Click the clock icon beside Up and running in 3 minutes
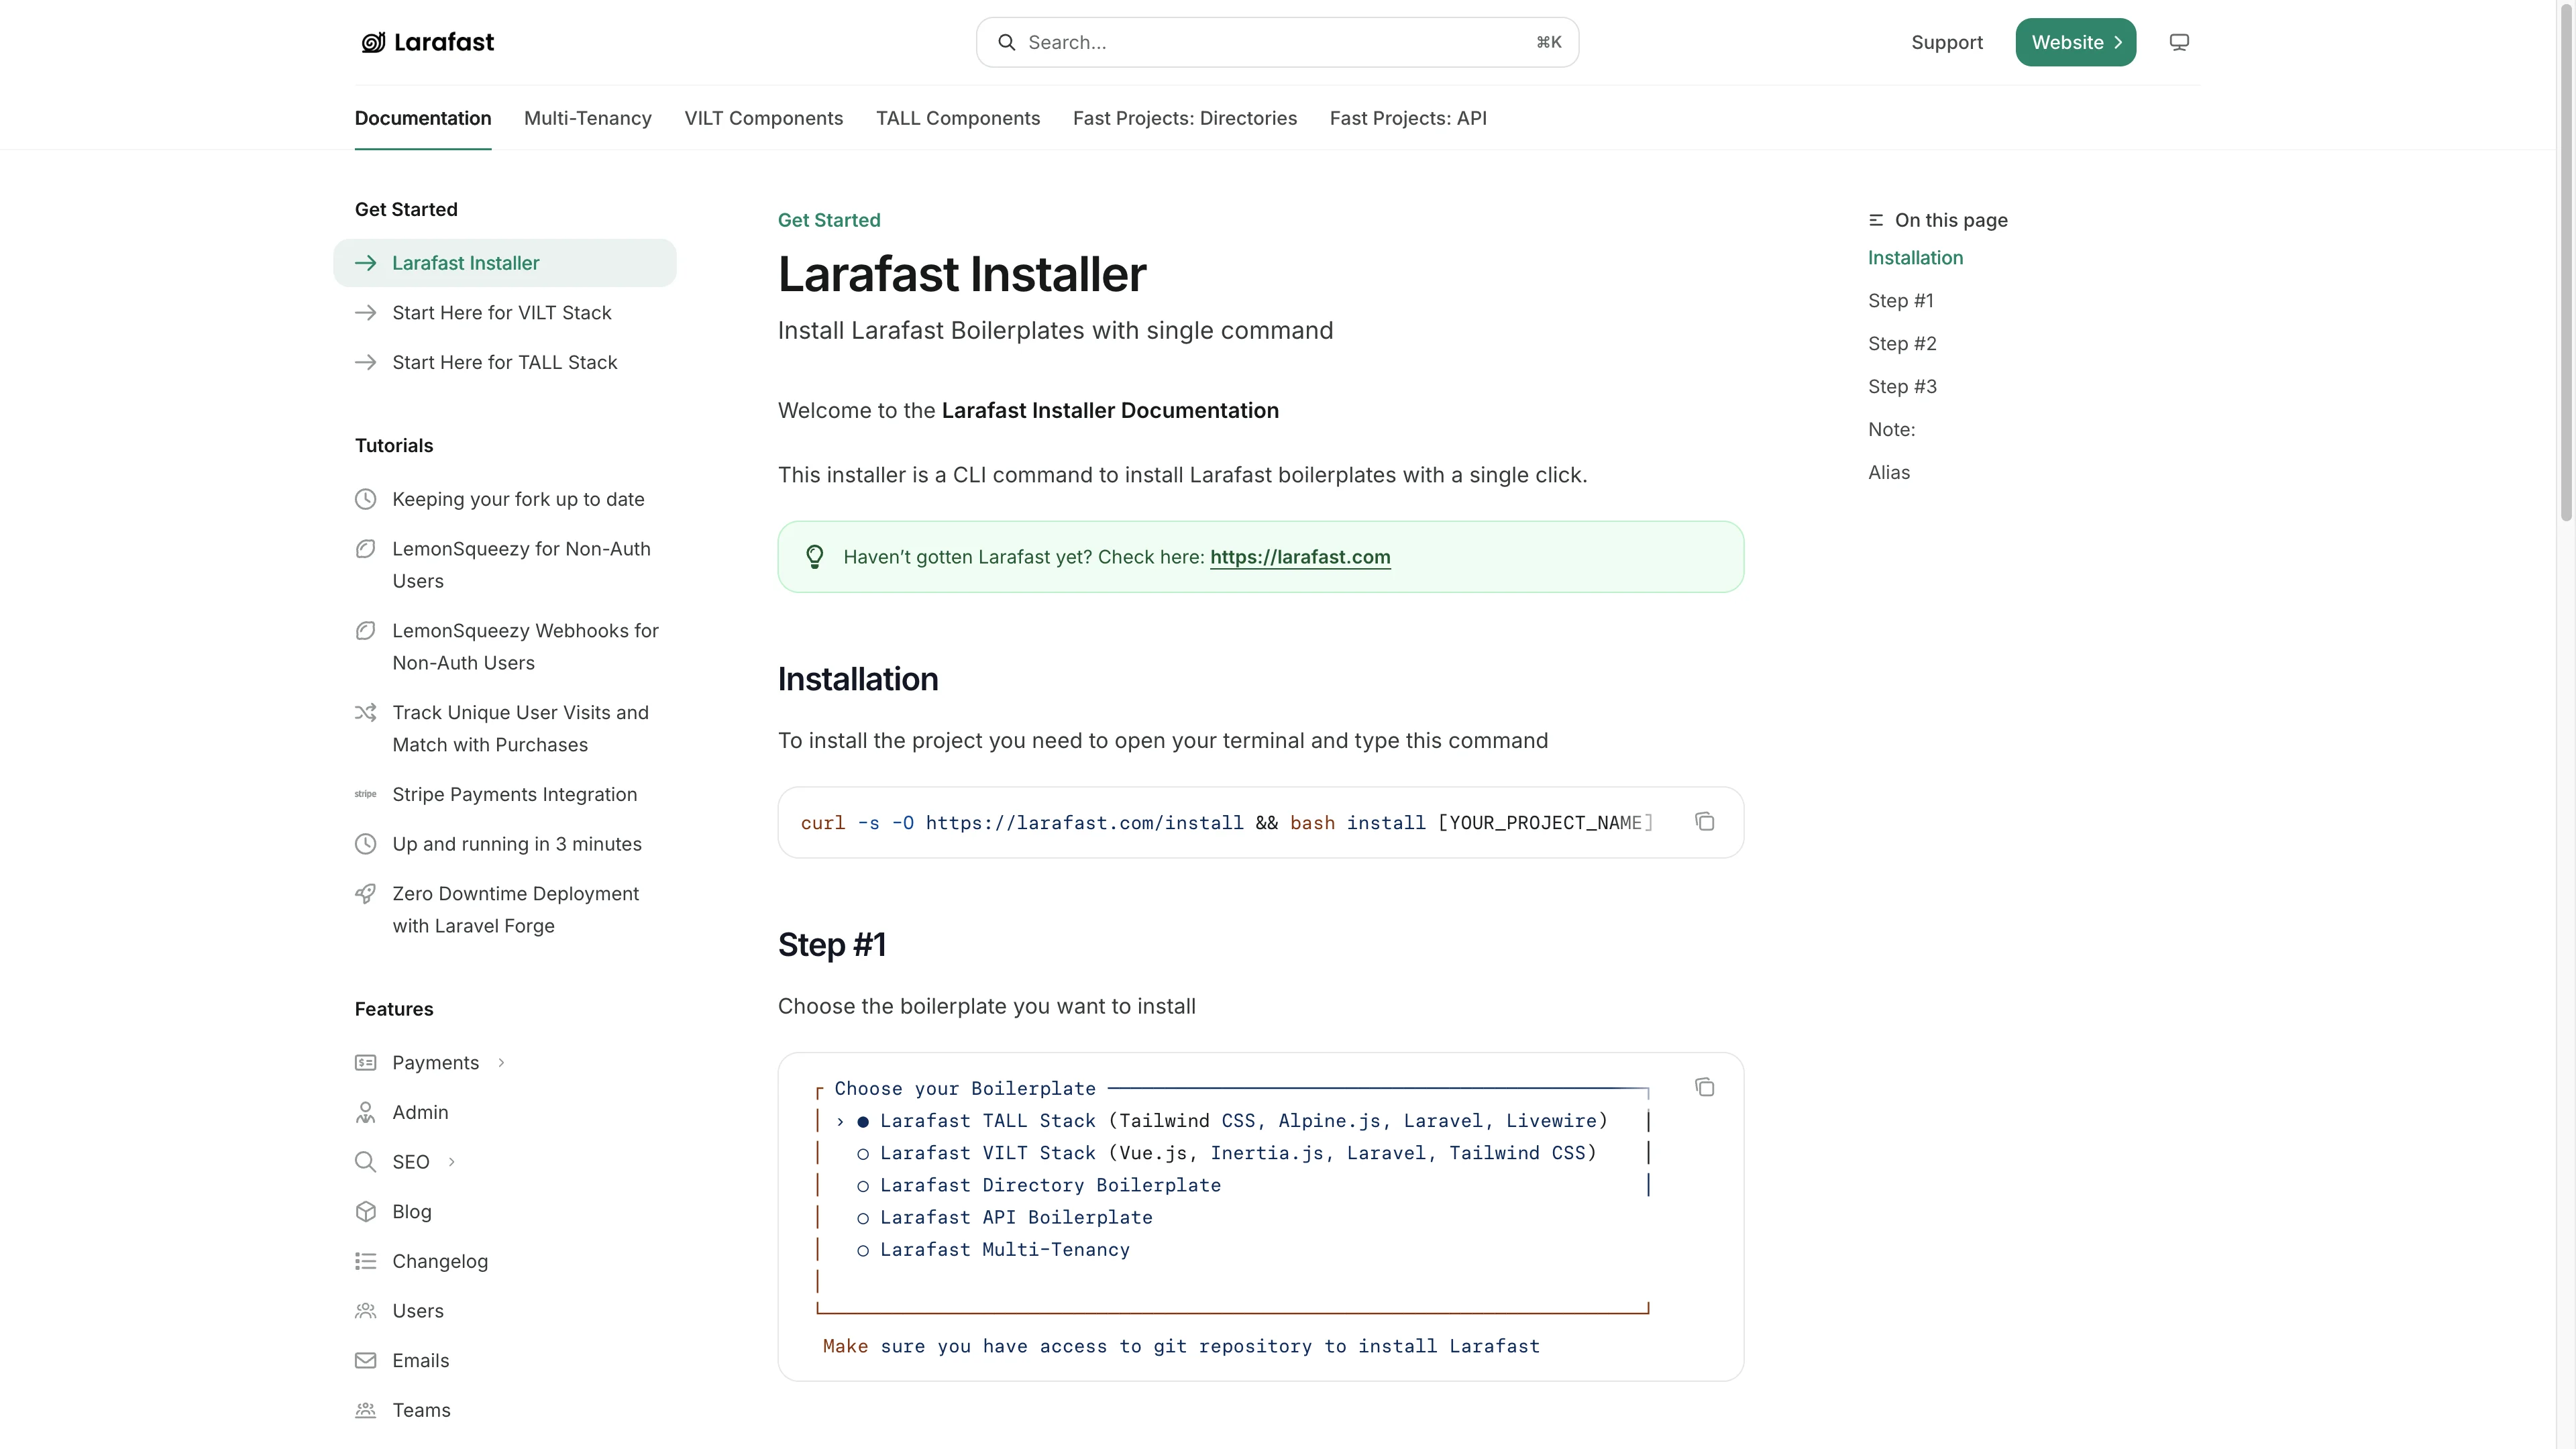Viewport: 2576px width, 1449px height. 366,844
